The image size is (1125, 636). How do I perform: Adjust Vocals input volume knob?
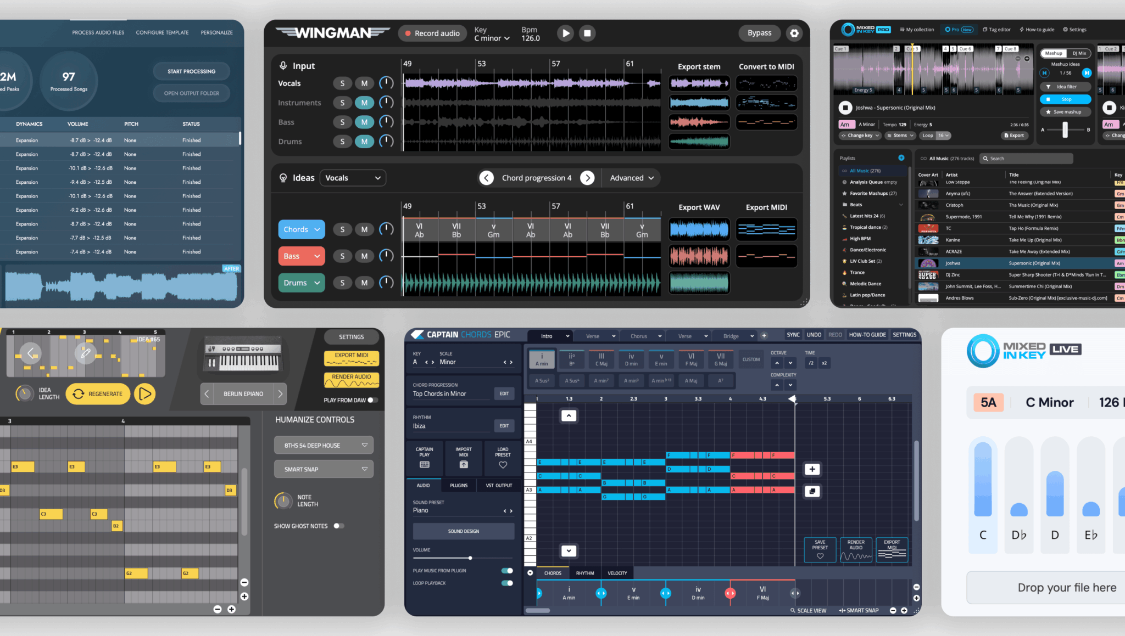click(387, 83)
